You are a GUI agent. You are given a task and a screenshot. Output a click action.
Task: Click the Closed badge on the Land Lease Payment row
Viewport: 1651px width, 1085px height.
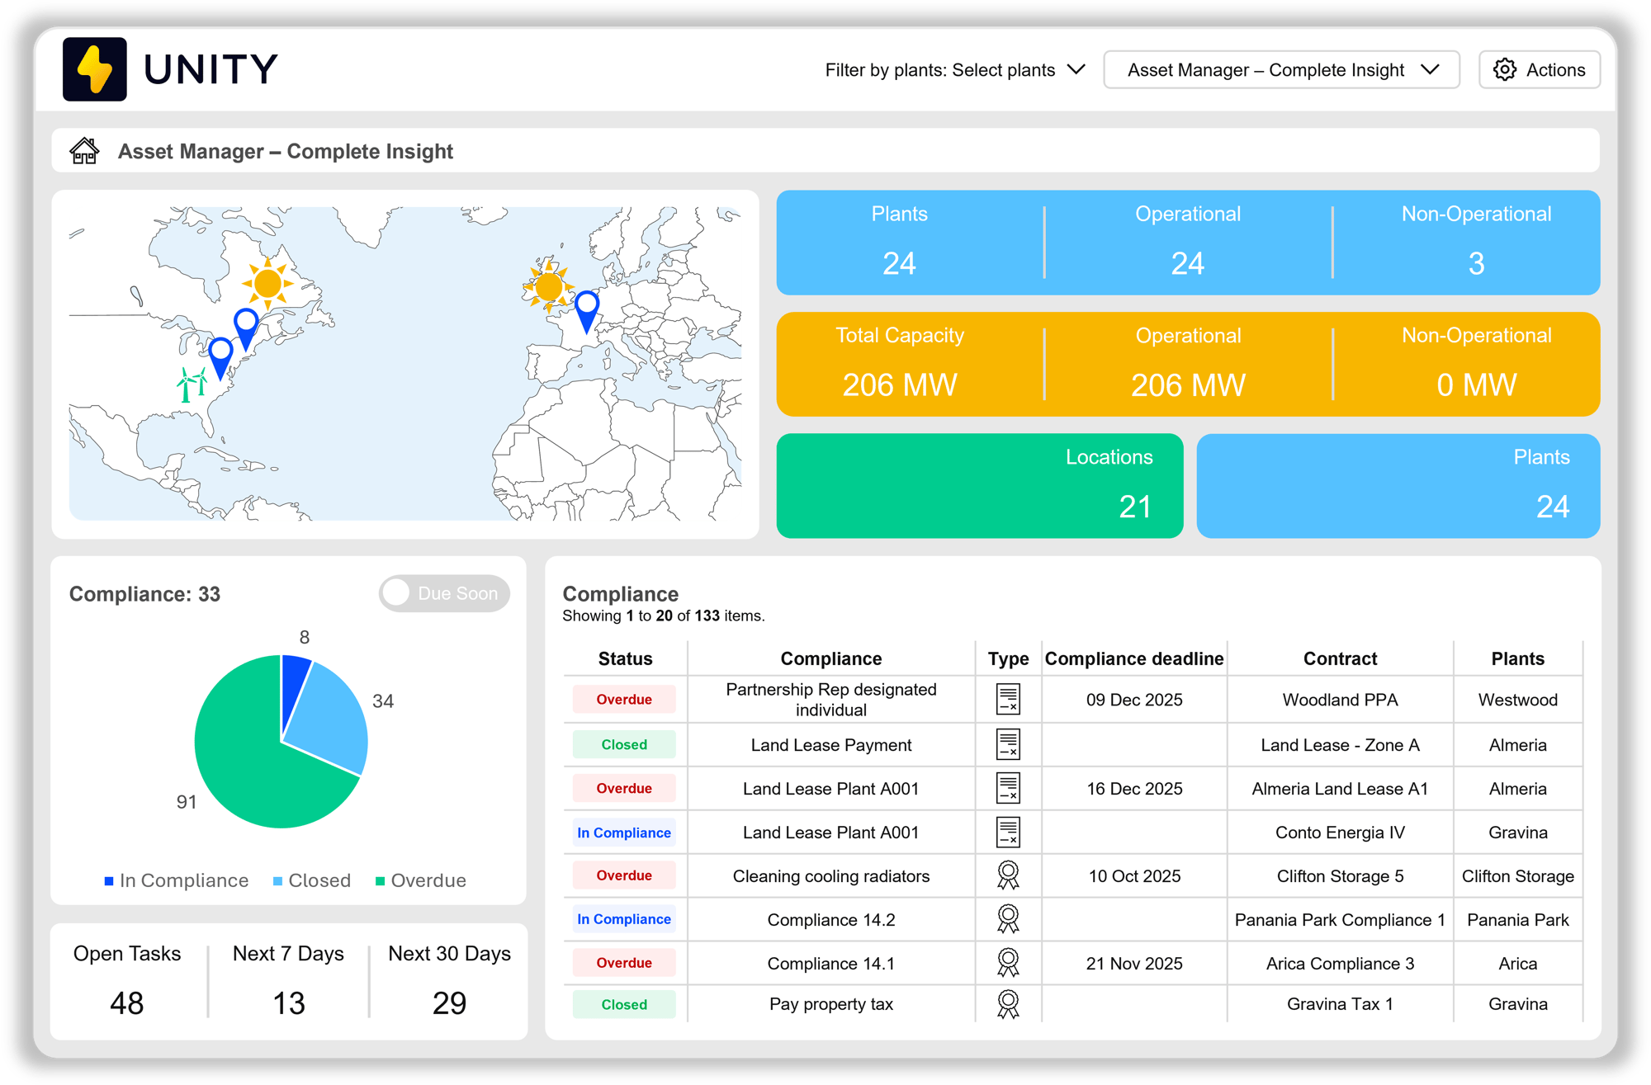624,744
